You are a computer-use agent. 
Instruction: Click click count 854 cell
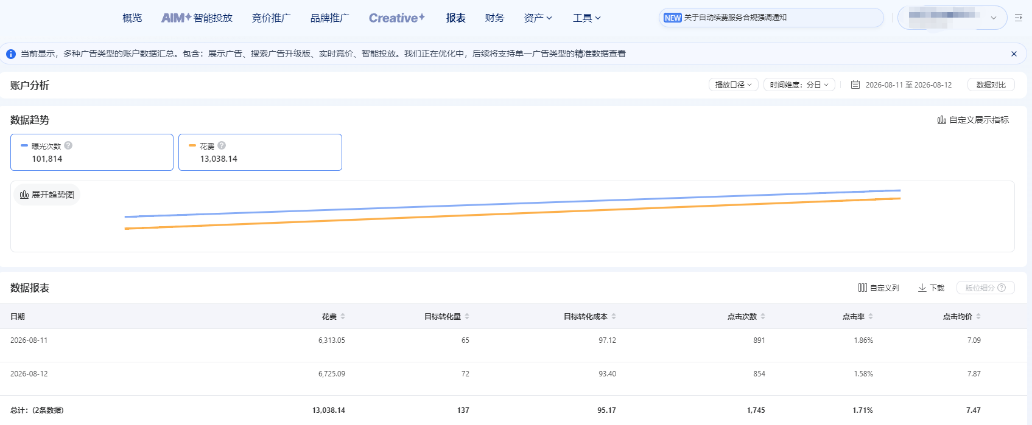pos(759,374)
